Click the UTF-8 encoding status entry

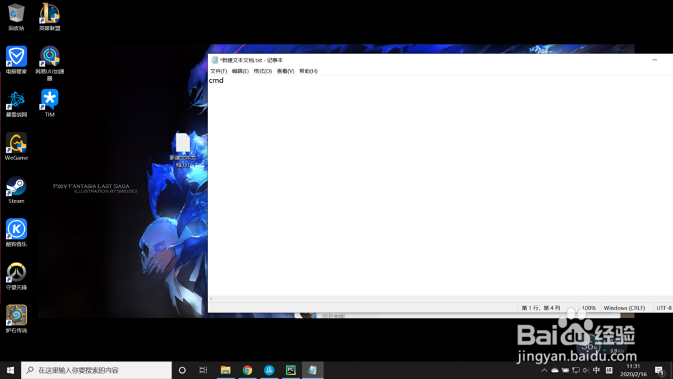(x=664, y=308)
